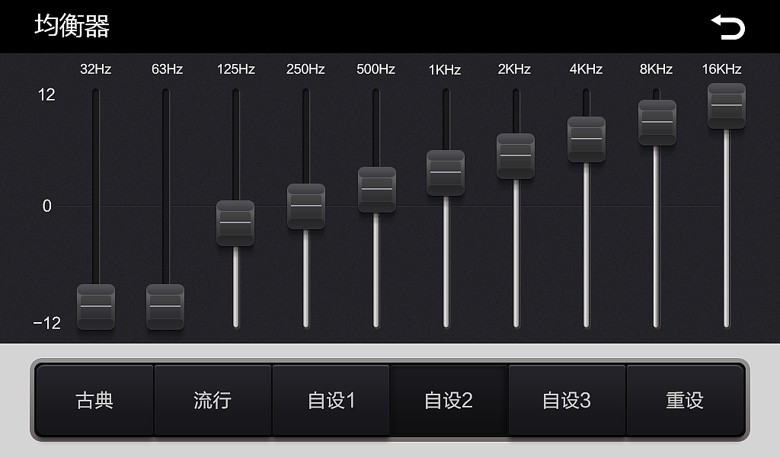
Task: Click the 125Hz frequency label
Action: tap(236, 69)
